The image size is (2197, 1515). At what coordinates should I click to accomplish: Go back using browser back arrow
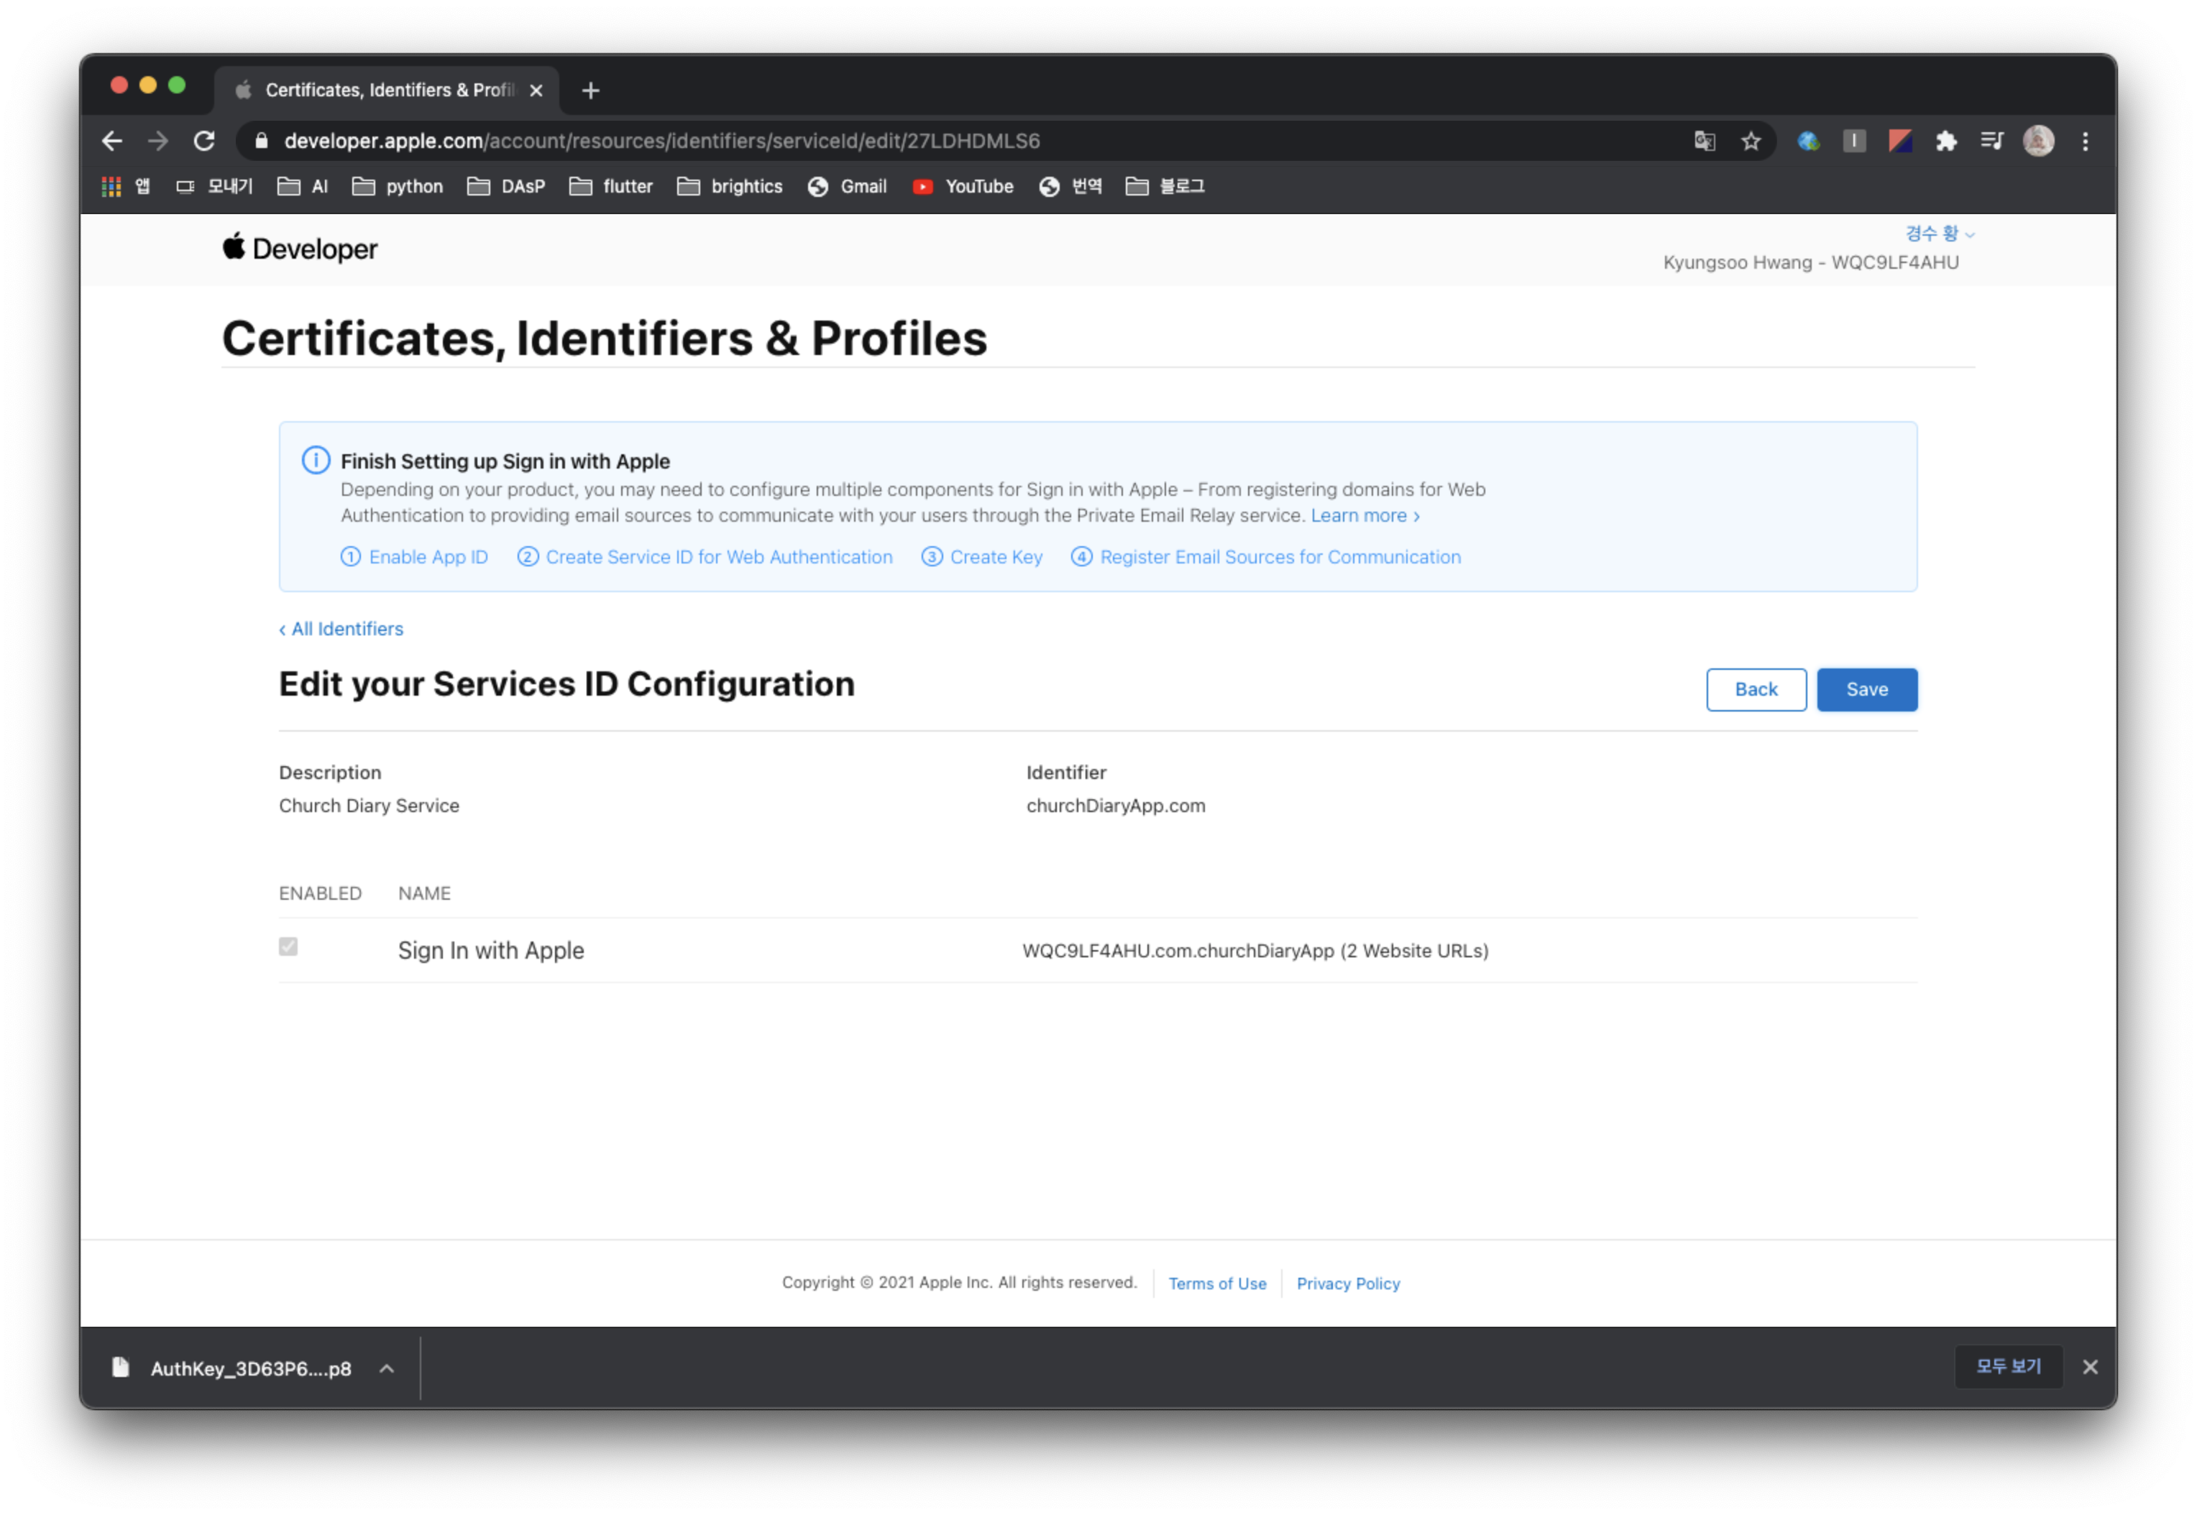tap(112, 142)
